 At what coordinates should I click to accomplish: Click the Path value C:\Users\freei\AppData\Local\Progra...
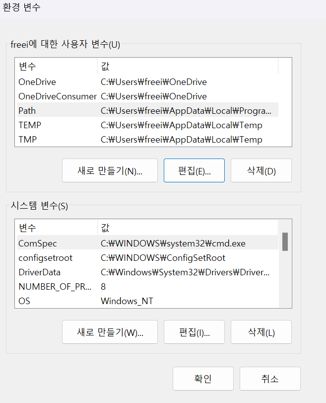click(186, 111)
